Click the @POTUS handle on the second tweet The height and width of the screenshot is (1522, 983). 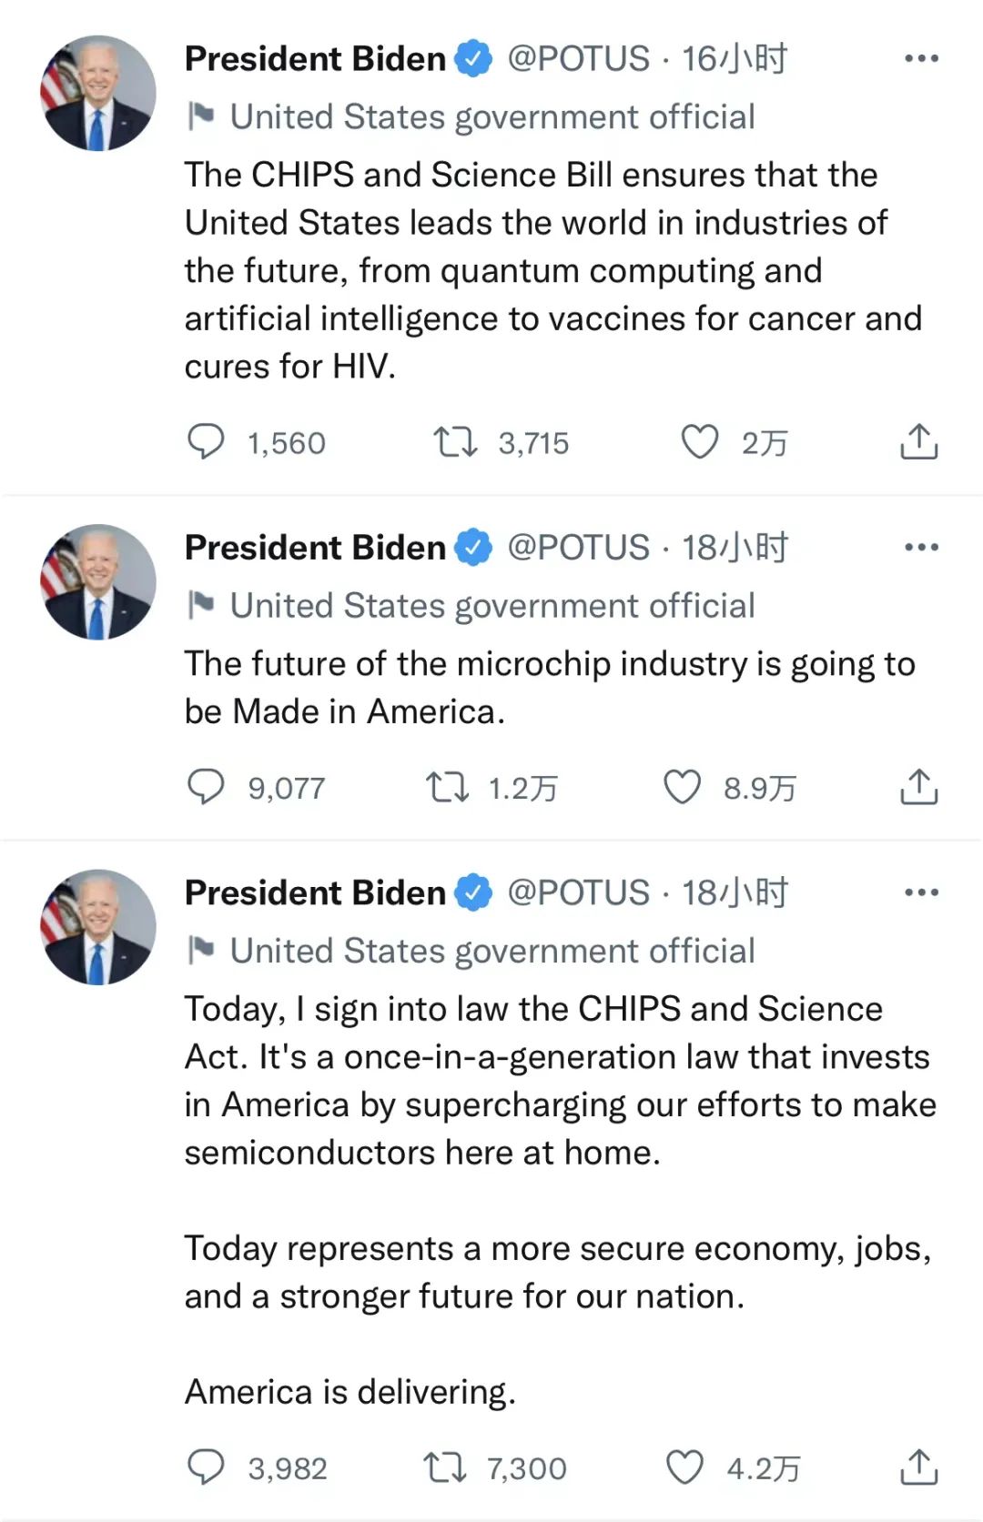pos(578,548)
